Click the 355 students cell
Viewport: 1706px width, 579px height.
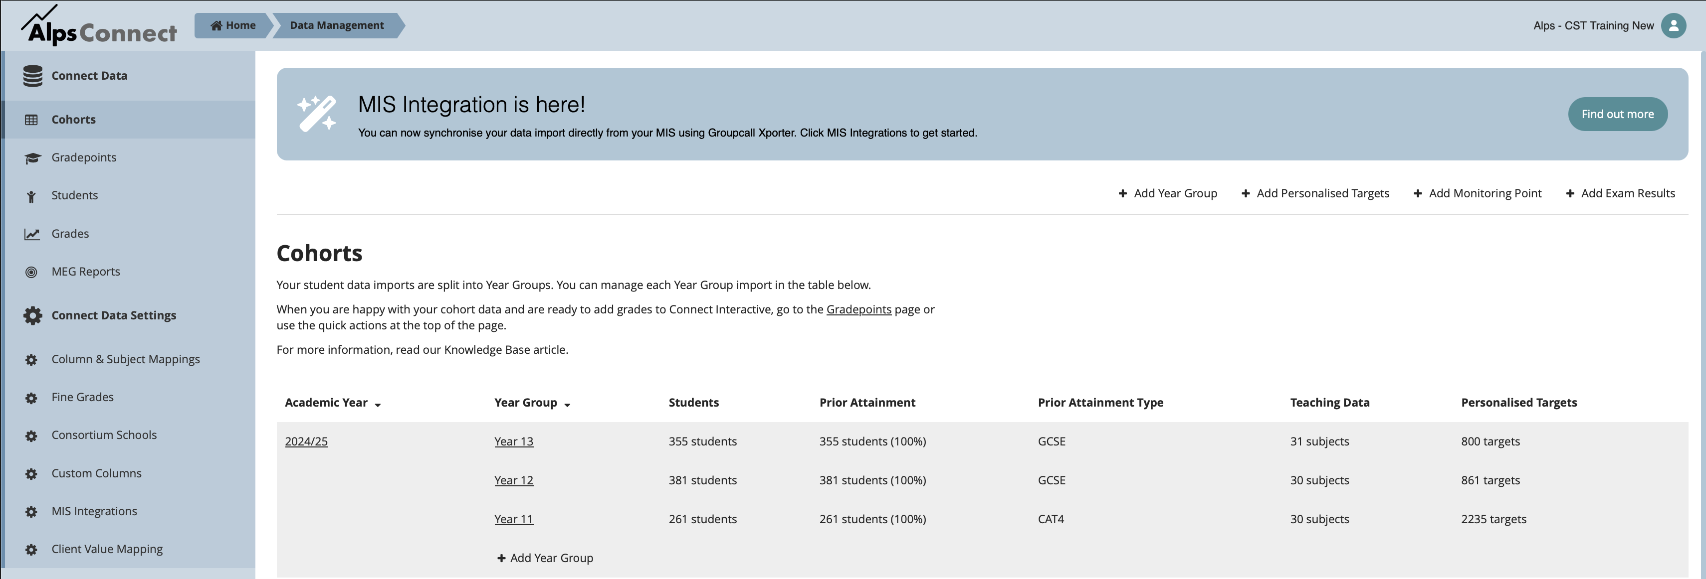[x=703, y=441]
